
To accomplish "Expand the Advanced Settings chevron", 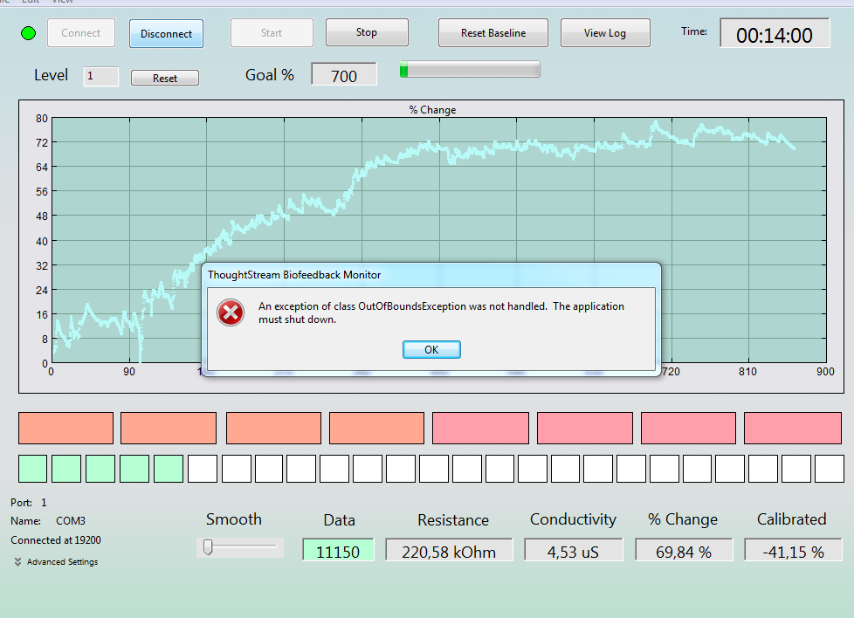I will click(x=18, y=562).
